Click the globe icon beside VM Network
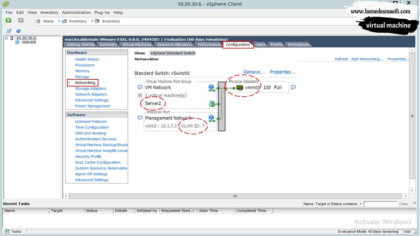 pyautogui.click(x=212, y=88)
